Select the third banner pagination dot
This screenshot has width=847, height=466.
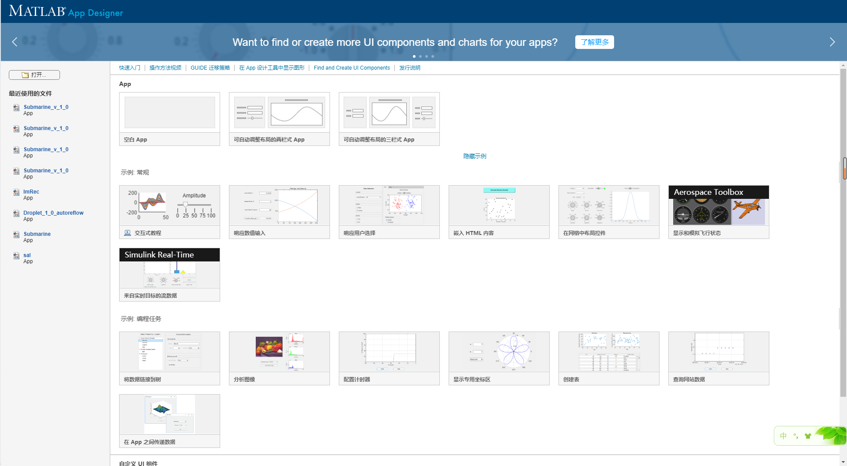pyautogui.click(x=427, y=56)
